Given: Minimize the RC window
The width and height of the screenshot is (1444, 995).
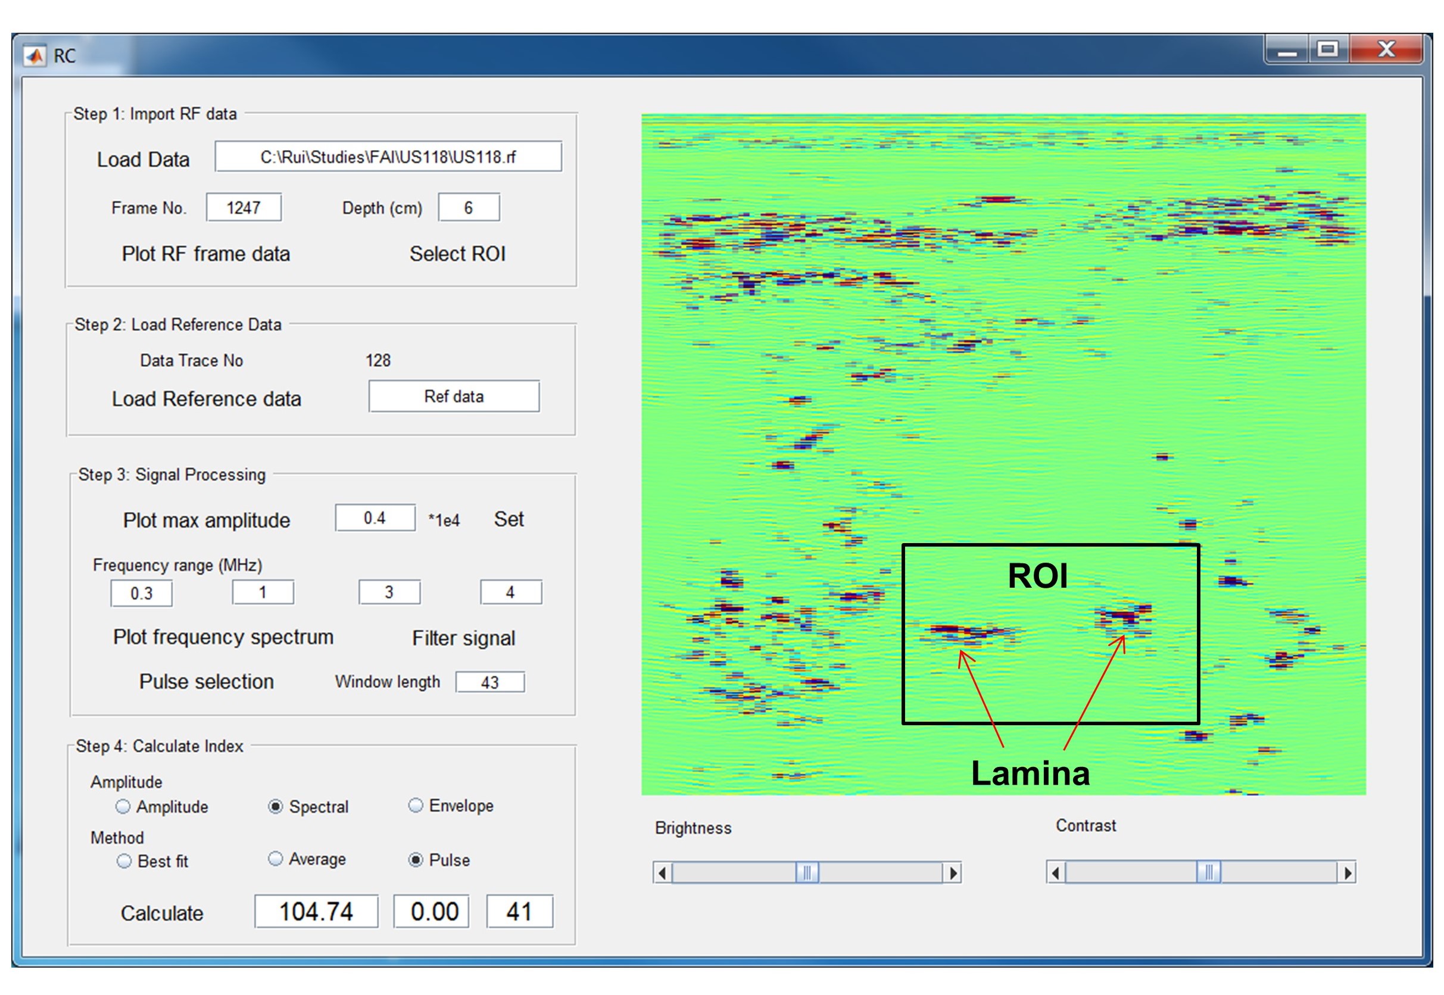Looking at the screenshot, I should pyautogui.click(x=1287, y=50).
